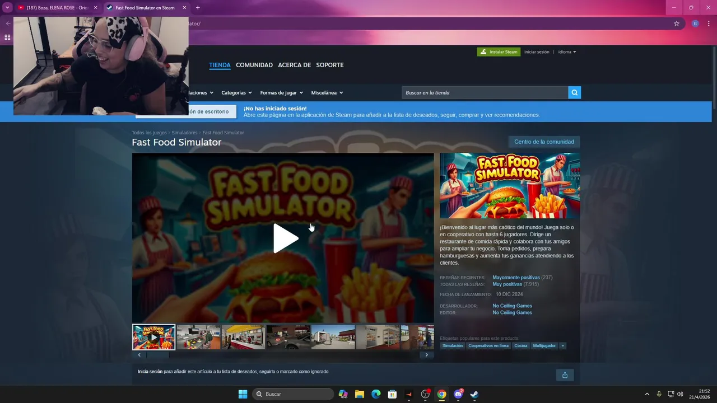Open a new browser tab with plus icon
The height and width of the screenshot is (403, 717).
tap(198, 8)
